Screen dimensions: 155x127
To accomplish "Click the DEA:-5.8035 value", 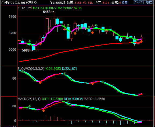I will pyautogui.click(x=73, y=99).
